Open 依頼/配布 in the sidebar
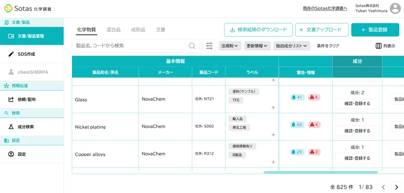The width and height of the screenshot is (404, 193). point(32,100)
